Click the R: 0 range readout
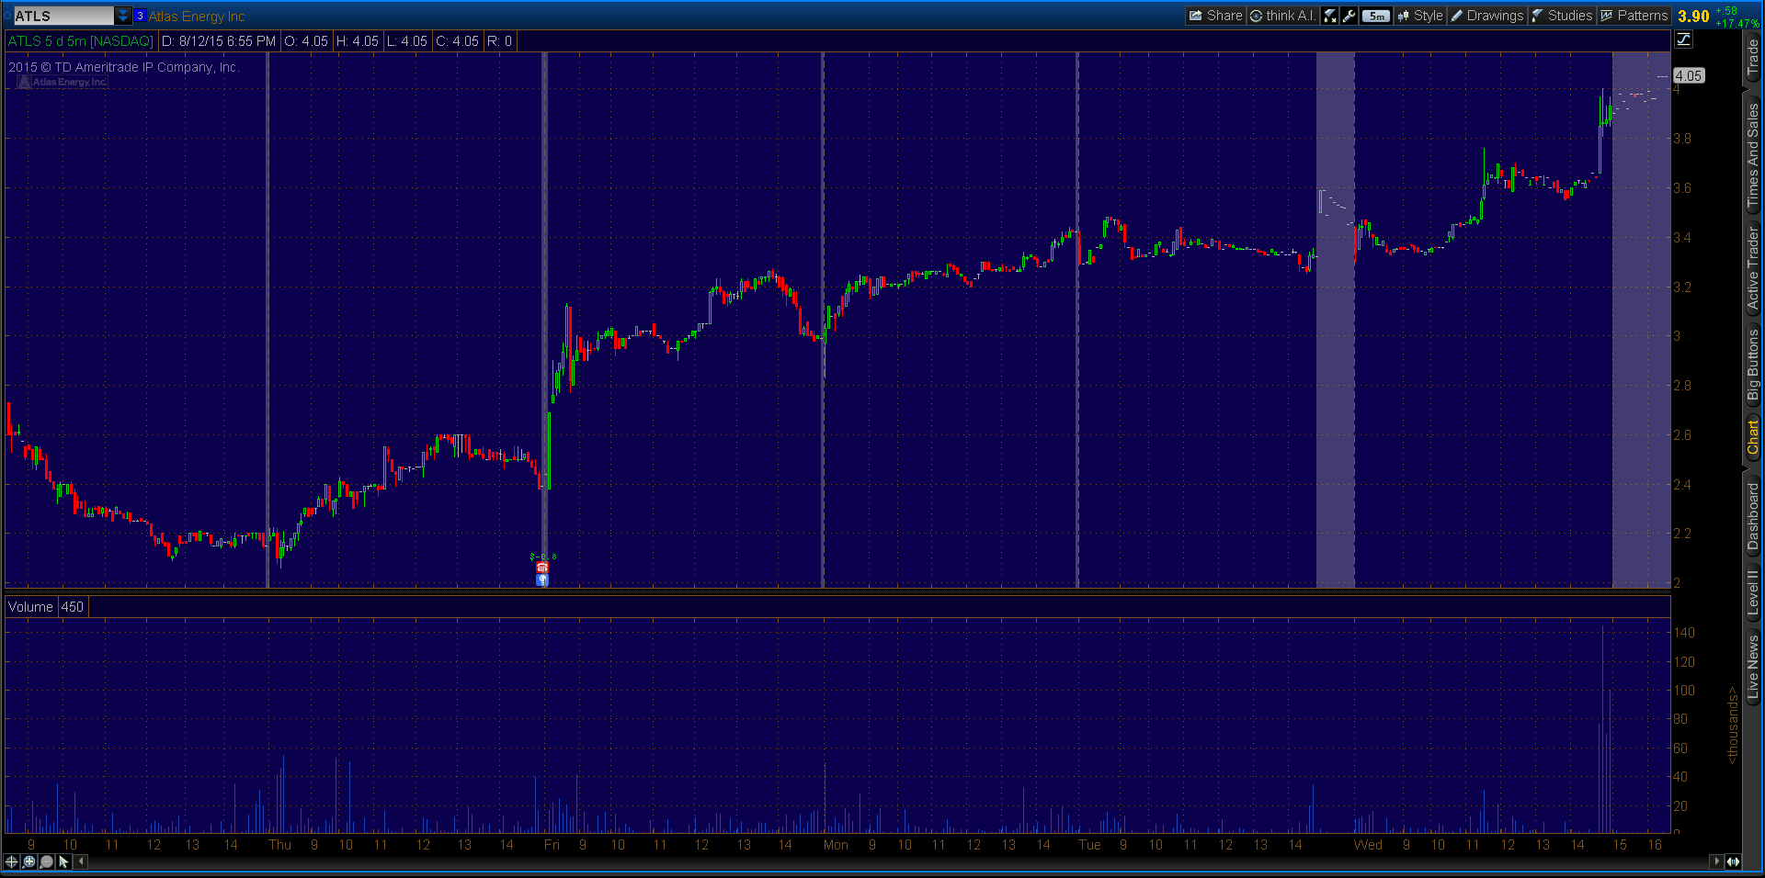Viewport: 1765px width, 878px height. (499, 41)
